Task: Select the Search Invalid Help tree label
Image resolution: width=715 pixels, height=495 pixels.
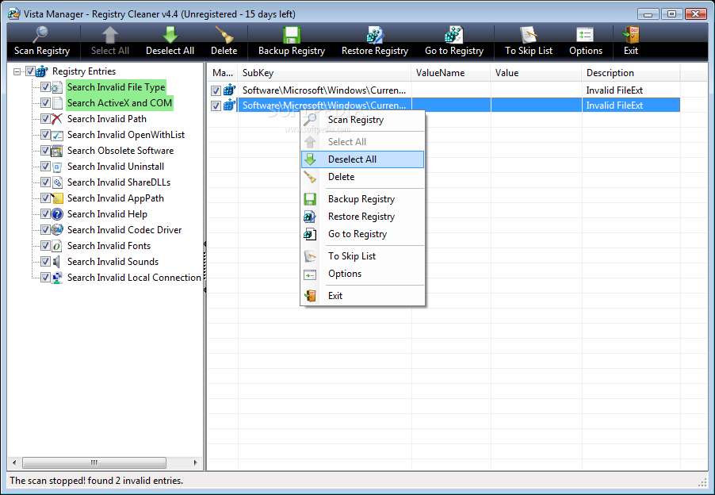Action: click(x=107, y=214)
